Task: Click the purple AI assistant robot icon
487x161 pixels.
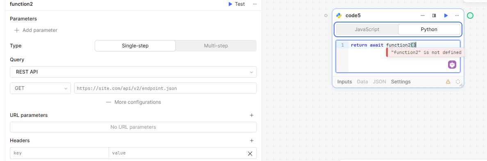Action: (x=453, y=65)
